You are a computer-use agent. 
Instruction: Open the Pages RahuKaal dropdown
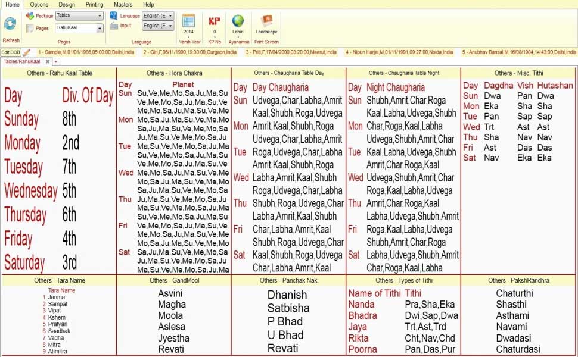coord(79,28)
